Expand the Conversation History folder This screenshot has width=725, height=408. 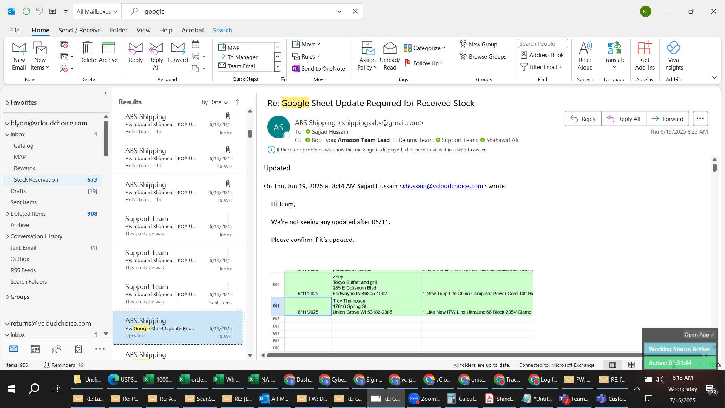pyautogui.click(x=7, y=236)
